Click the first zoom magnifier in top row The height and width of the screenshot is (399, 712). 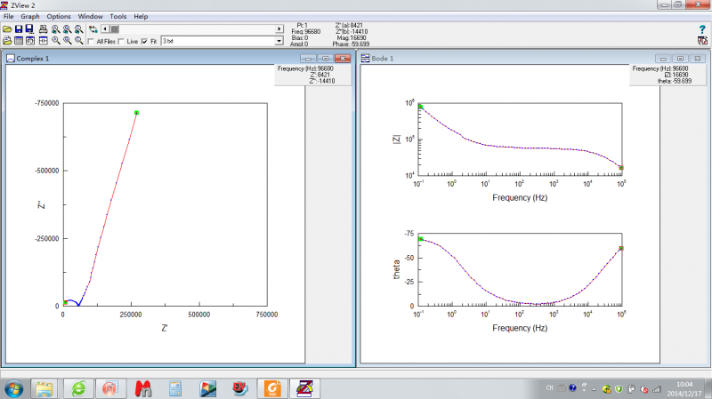55,29
